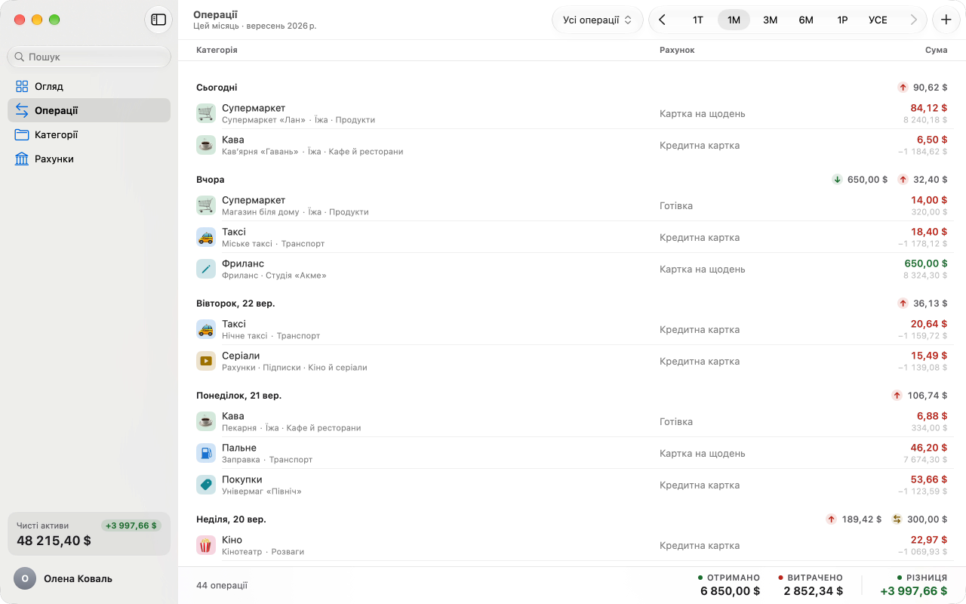Click the taxi icon for Міське таксі
This screenshot has height=604, width=966.
coord(206,237)
